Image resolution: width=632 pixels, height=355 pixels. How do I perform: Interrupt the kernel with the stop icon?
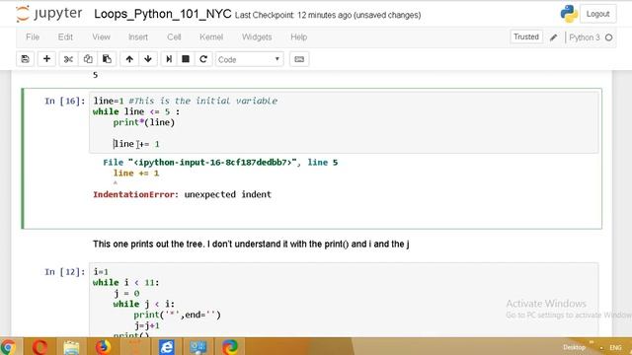point(186,59)
